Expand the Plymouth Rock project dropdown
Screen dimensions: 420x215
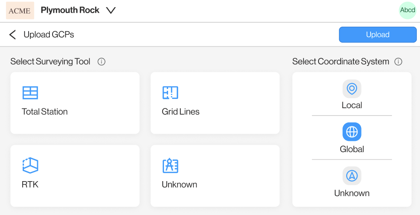click(111, 10)
